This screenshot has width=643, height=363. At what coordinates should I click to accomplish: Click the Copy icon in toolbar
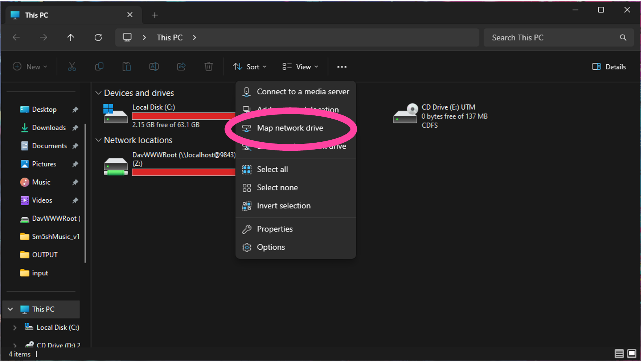[99, 67]
